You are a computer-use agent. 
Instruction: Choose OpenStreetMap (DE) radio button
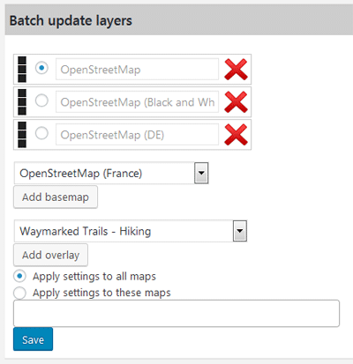[41, 133]
